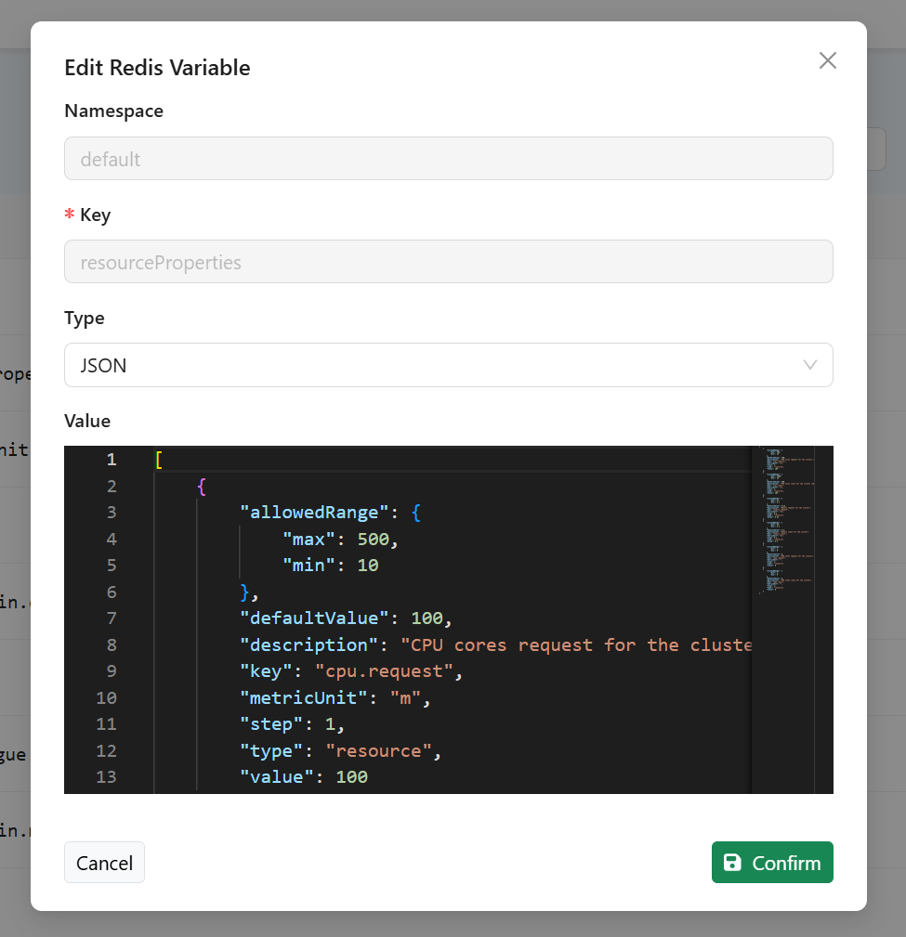Viewport: 906px width, 937px height.
Task: Click the opening brace on line 2
Action: (202, 487)
